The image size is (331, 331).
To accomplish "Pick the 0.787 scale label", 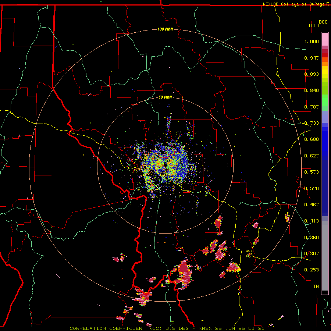I will [312, 107].
